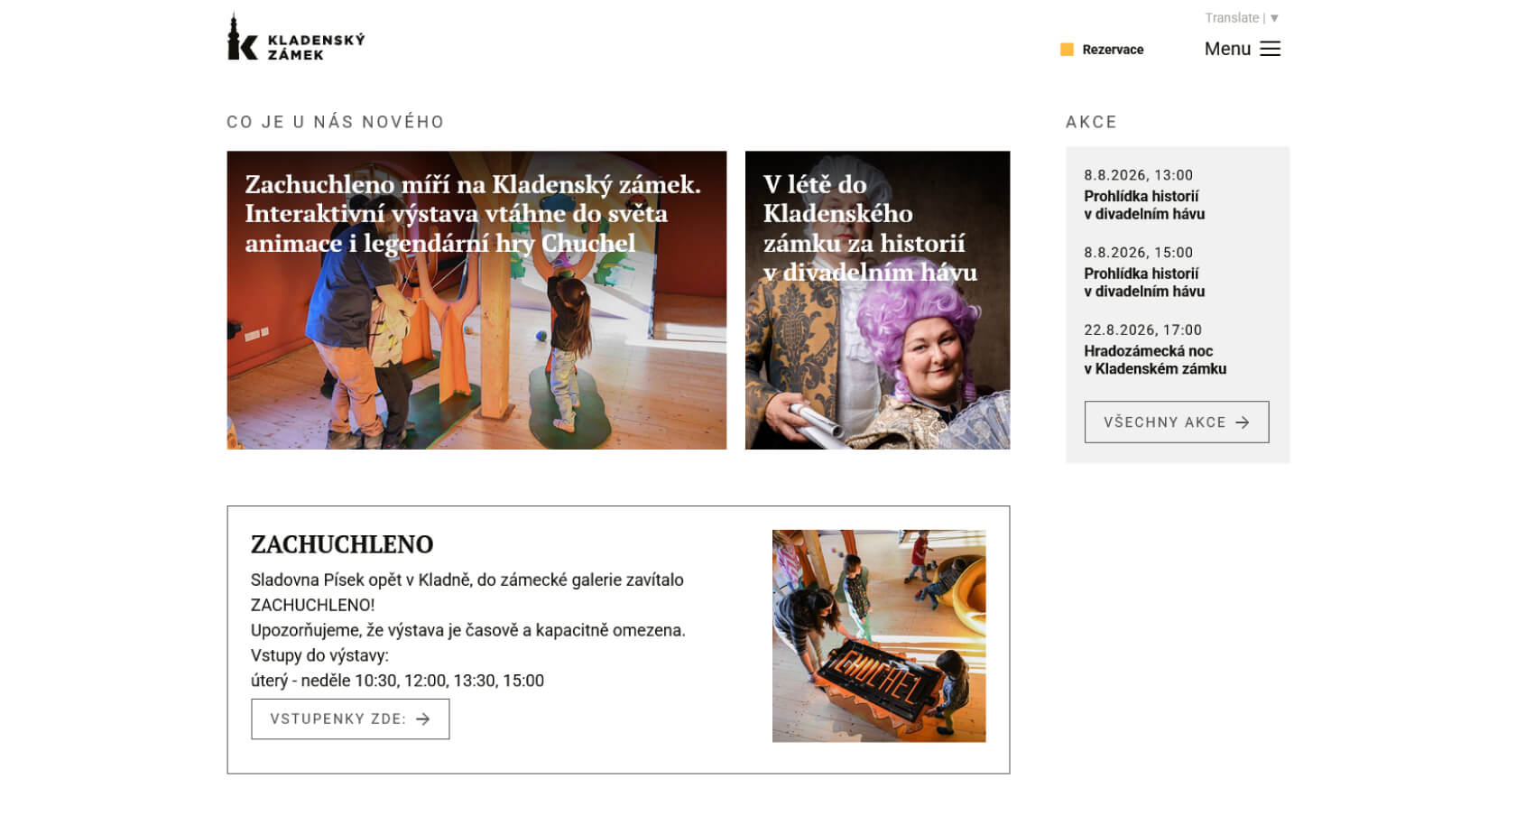Click the Translate text link
The height and width of the screenshot is (835, 1516).
click(x=1232, y=18)
